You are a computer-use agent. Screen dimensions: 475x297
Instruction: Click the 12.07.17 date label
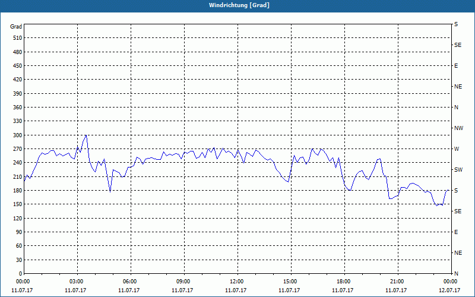(449, 290)
